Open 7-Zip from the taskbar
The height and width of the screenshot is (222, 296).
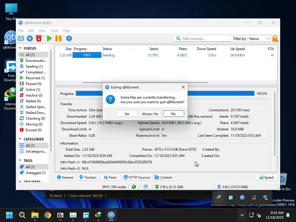point(60,215)
